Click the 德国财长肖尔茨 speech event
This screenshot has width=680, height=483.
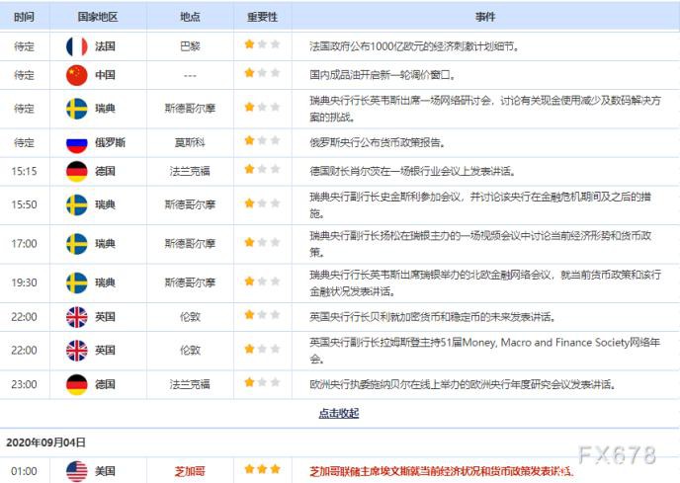point(412,171)
